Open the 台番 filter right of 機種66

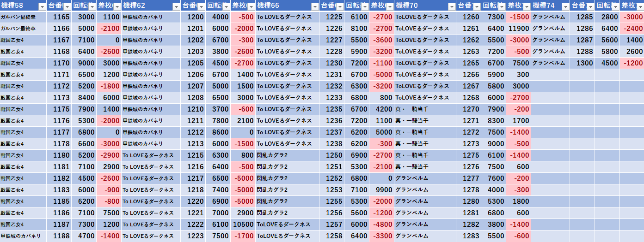tap(339, 6)
